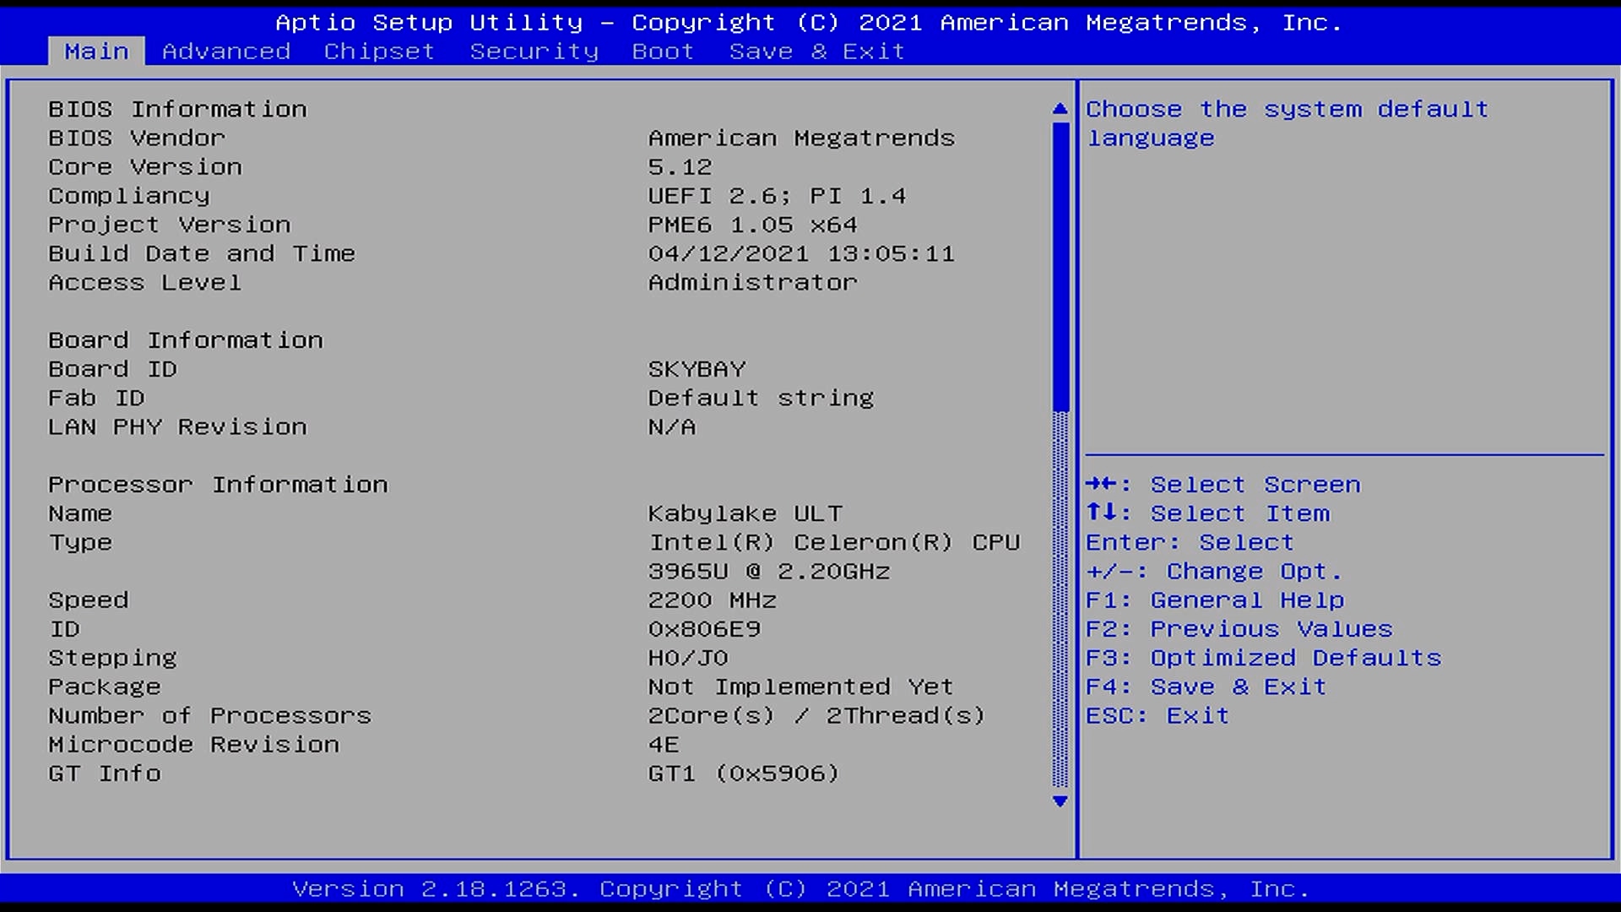Click the Processor Information heading
Image resolution: width=1621 pixels, height=912 pixels.
218,485
